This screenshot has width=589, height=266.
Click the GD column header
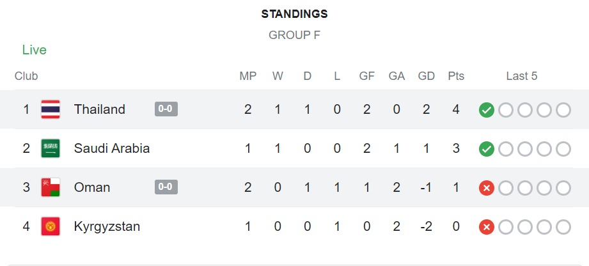426,76
